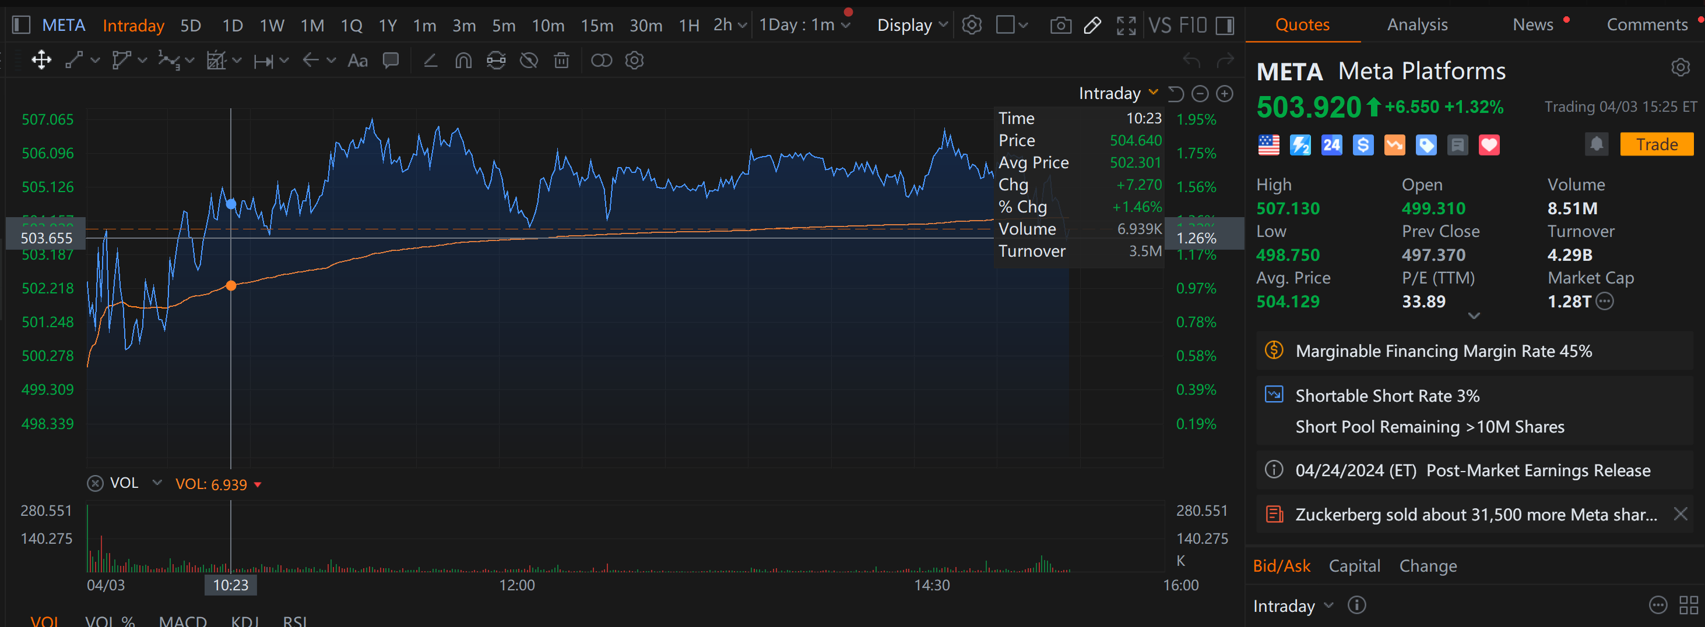Screen dimensions: 1705x627
Task: Switch to the 1W timeframe
Action: [272, 25]
